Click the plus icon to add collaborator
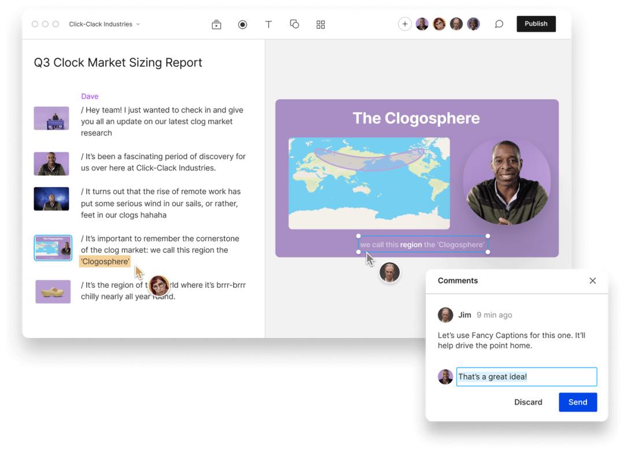Screen dimensions: 624x450 [x=404, y=24]
